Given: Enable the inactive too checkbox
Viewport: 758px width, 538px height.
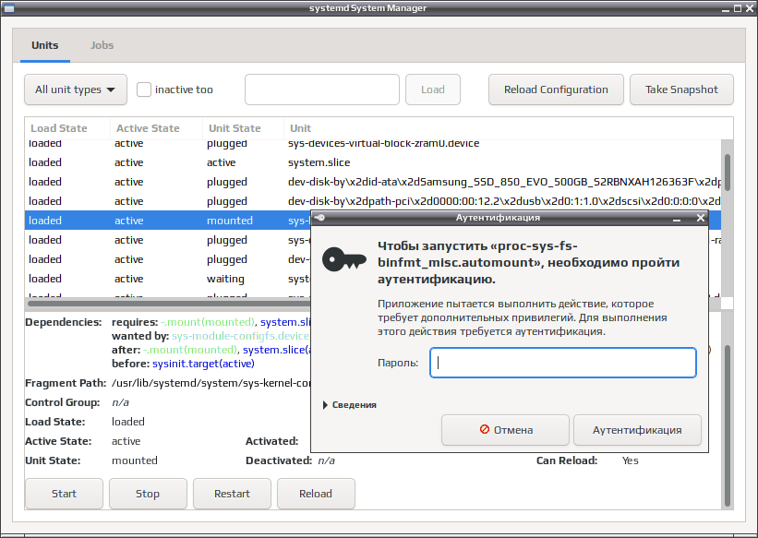Looking at the screenshot, I should pyautogui.click(x=144, y=90).
